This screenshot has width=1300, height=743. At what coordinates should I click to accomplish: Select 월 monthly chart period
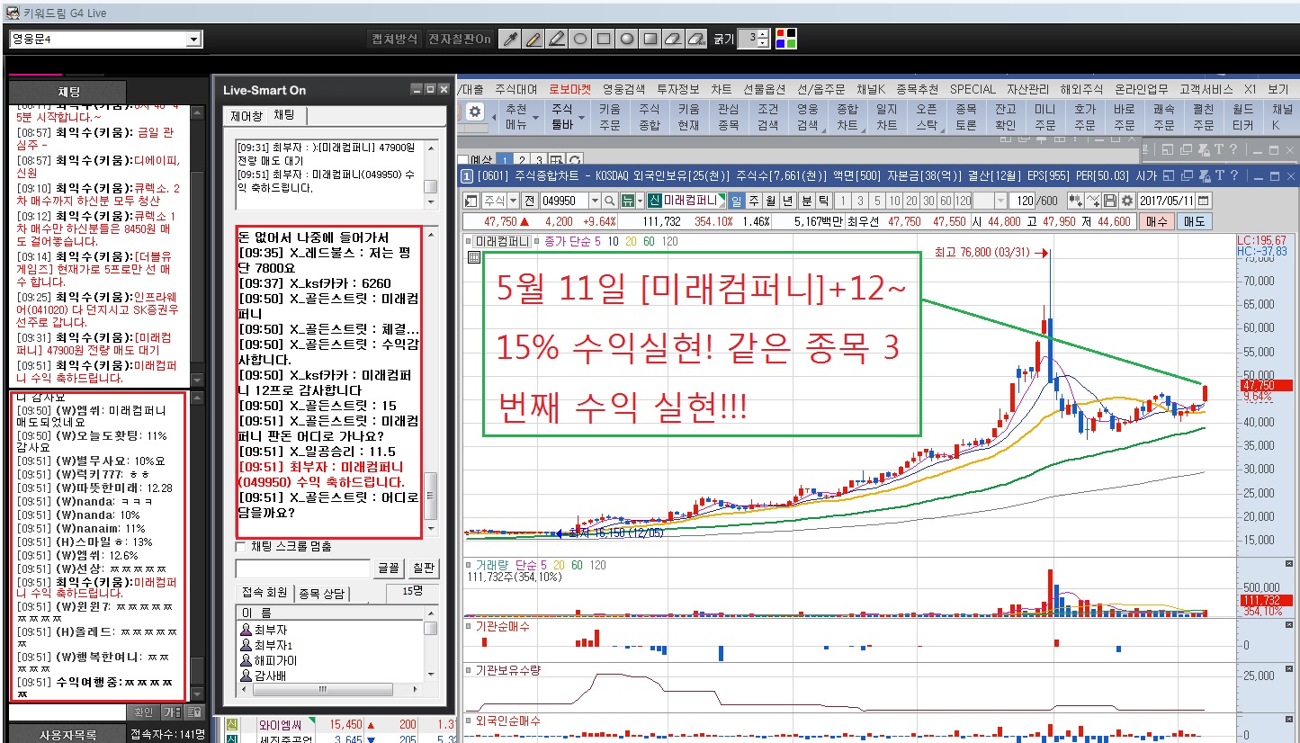pos(771,201)
